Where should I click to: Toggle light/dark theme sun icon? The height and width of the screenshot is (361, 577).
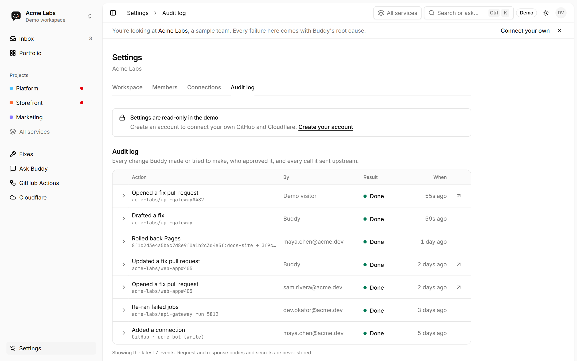coord(546,13)
